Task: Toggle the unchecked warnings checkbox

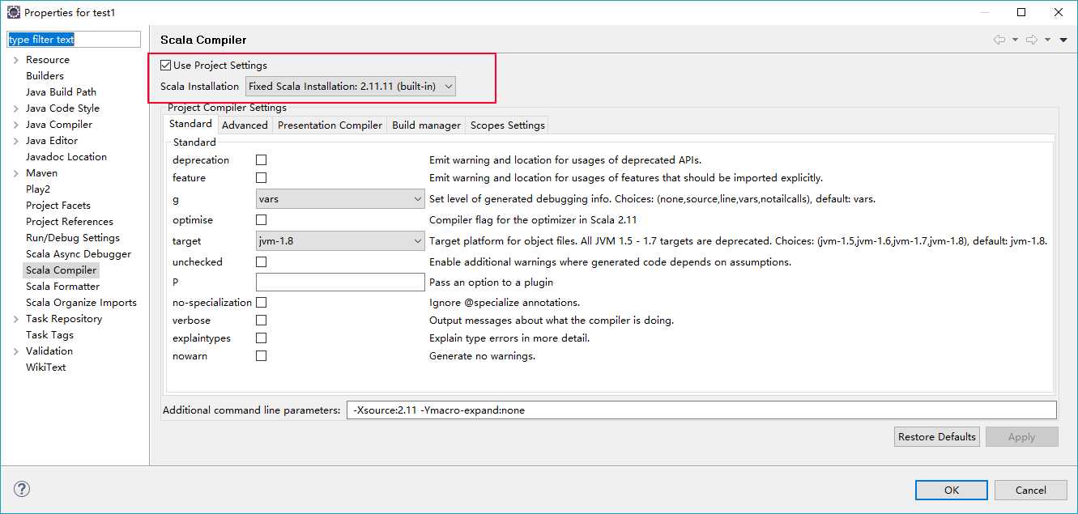Action: pos(261,262)
